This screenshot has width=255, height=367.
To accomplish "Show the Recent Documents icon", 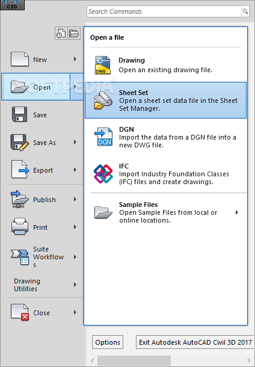I will [x=61, y=33].
